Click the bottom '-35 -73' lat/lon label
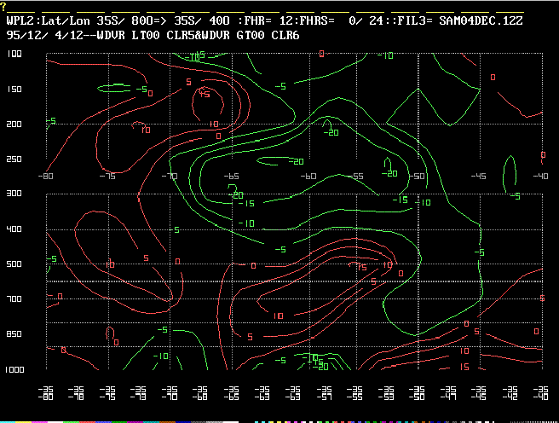The width and height of the screenshot is (559, 423). [138, 392]
